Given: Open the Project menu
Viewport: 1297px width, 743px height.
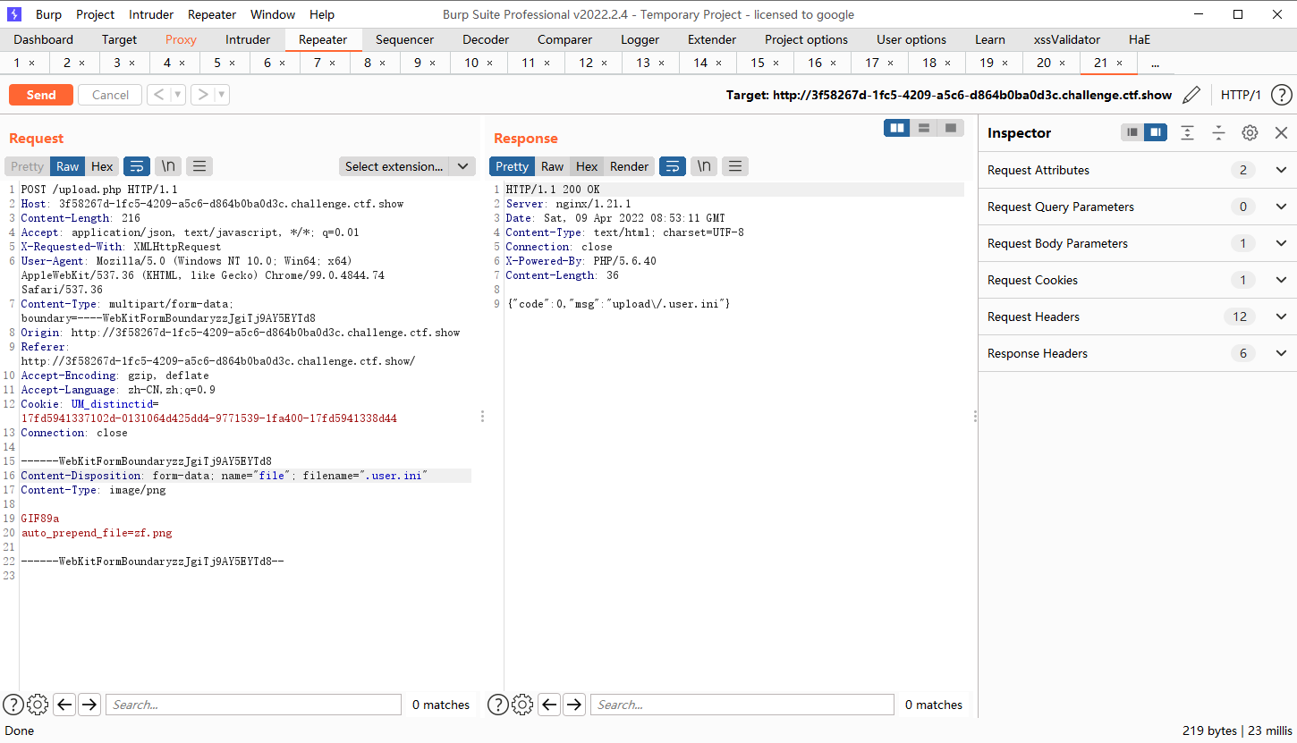Looking at the screenshot, I should [95, 14].
